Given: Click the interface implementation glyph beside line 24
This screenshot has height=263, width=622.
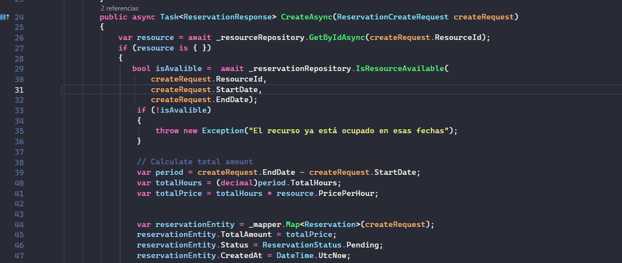Looking at the screenshot, I should [x=5, y=17].
